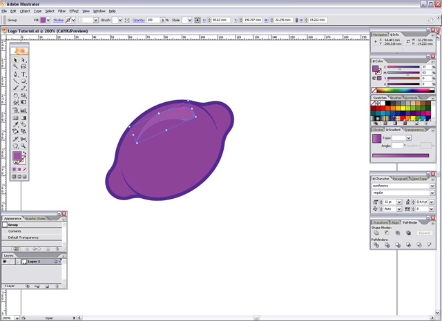
Task: Click the color spectrum bar in Color panel
Action: [x=403, y=90]
